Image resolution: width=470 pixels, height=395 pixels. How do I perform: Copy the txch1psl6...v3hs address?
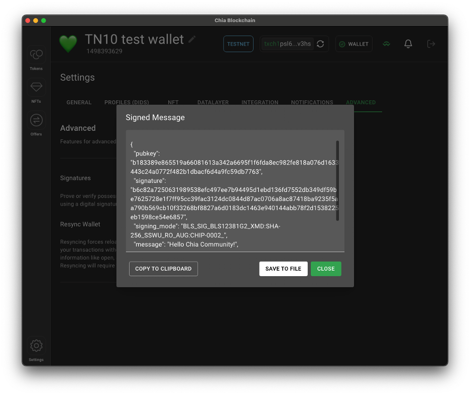point(287,44)
